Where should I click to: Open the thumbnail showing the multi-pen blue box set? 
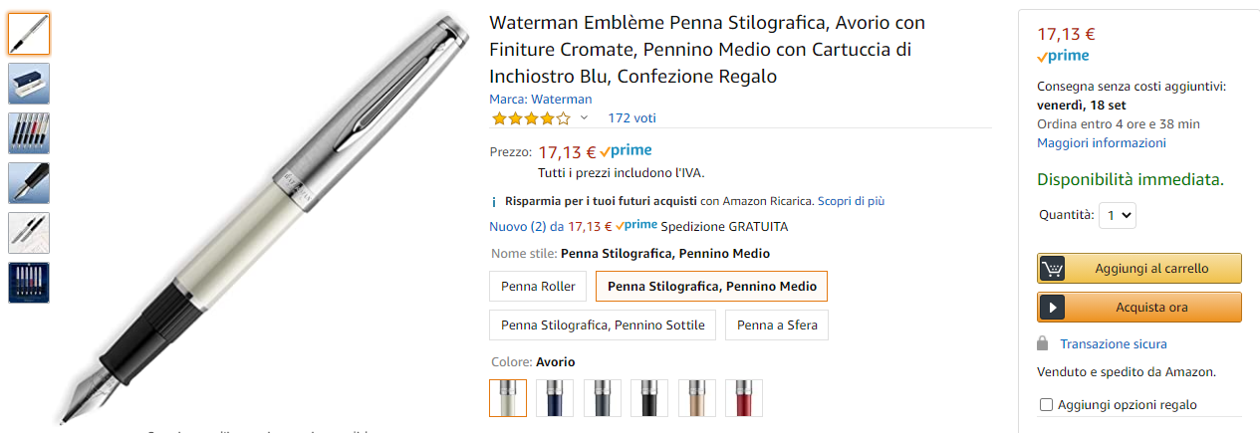(29, 283)
